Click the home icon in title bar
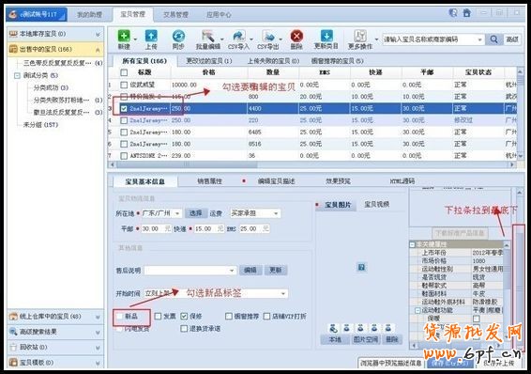Viewport: 531px width, 374px height. [x=467, y=13]
